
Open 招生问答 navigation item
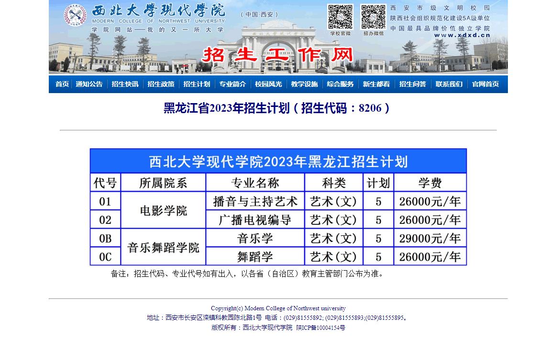point(413,84)
